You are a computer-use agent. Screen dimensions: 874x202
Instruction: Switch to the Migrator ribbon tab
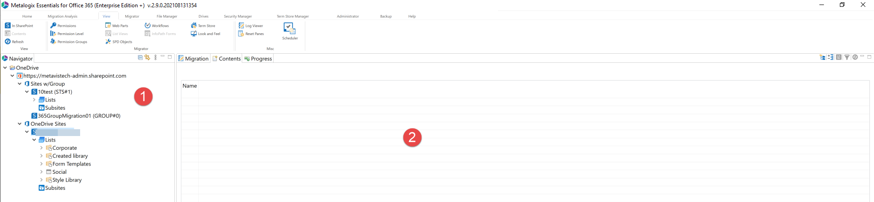pos(132,16)
